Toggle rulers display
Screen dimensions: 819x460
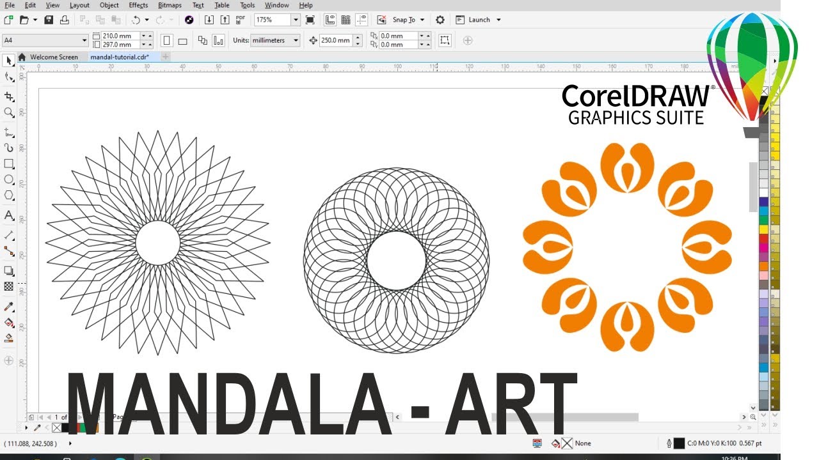pyautogui.click(x=330, y=20)
